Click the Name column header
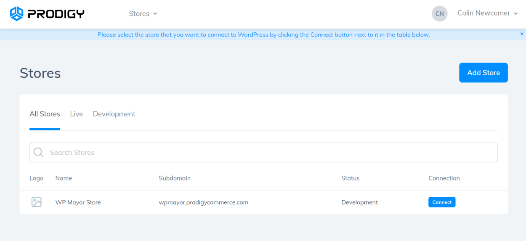Screen dimensions: 526x241 tap(64, 178)
